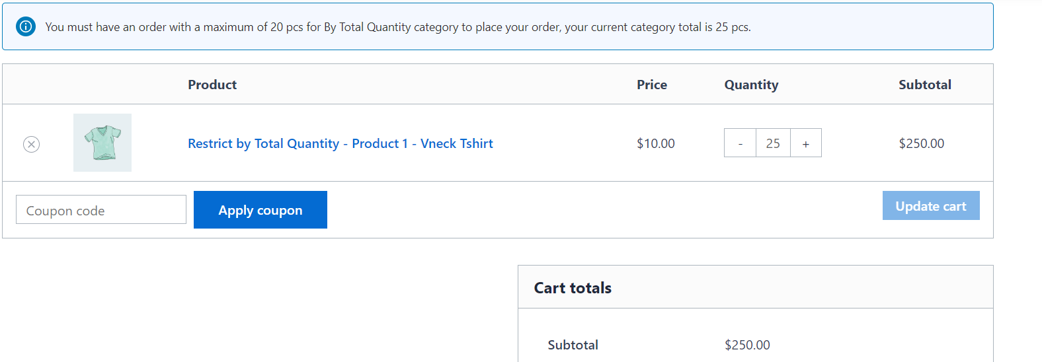Click the $250.00 subtotal in the product row
This screenshot has height=362, width=1042.
click(921, 143)
